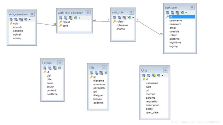Click green fourth toolbar icon in auth_role_operation table
Screen dimensions: 223x125
(x=75, y=18)
